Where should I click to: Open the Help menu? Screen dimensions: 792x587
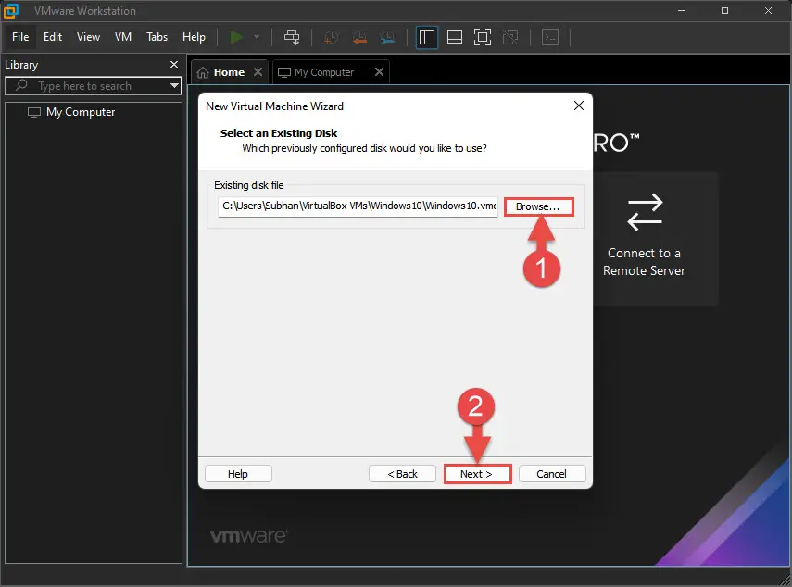[x=194, y=37]
